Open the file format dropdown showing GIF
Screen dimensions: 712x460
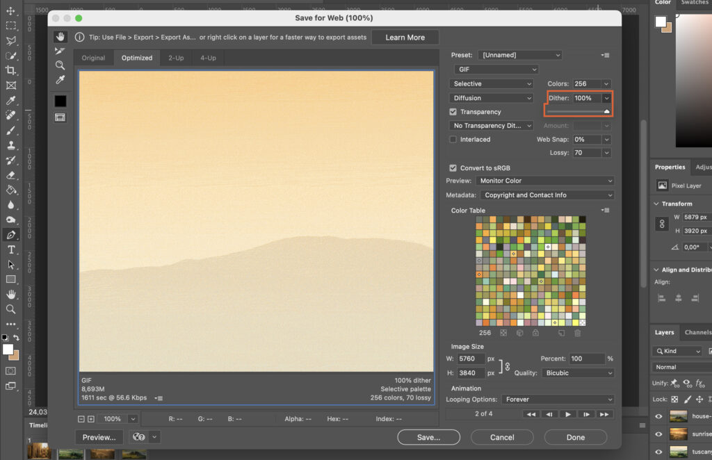(496, 69)
